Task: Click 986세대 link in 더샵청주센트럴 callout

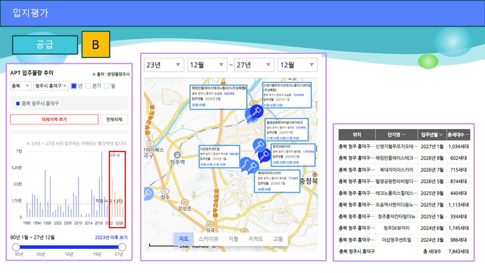Action: coord(235,154)
